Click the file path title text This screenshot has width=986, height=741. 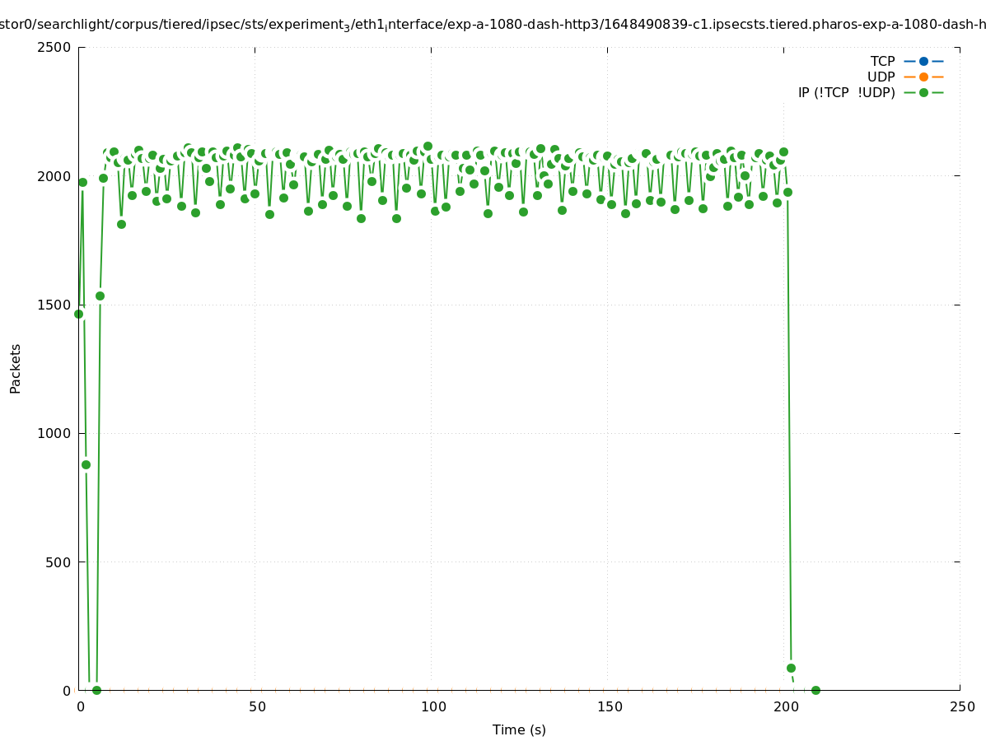(493, 25)
